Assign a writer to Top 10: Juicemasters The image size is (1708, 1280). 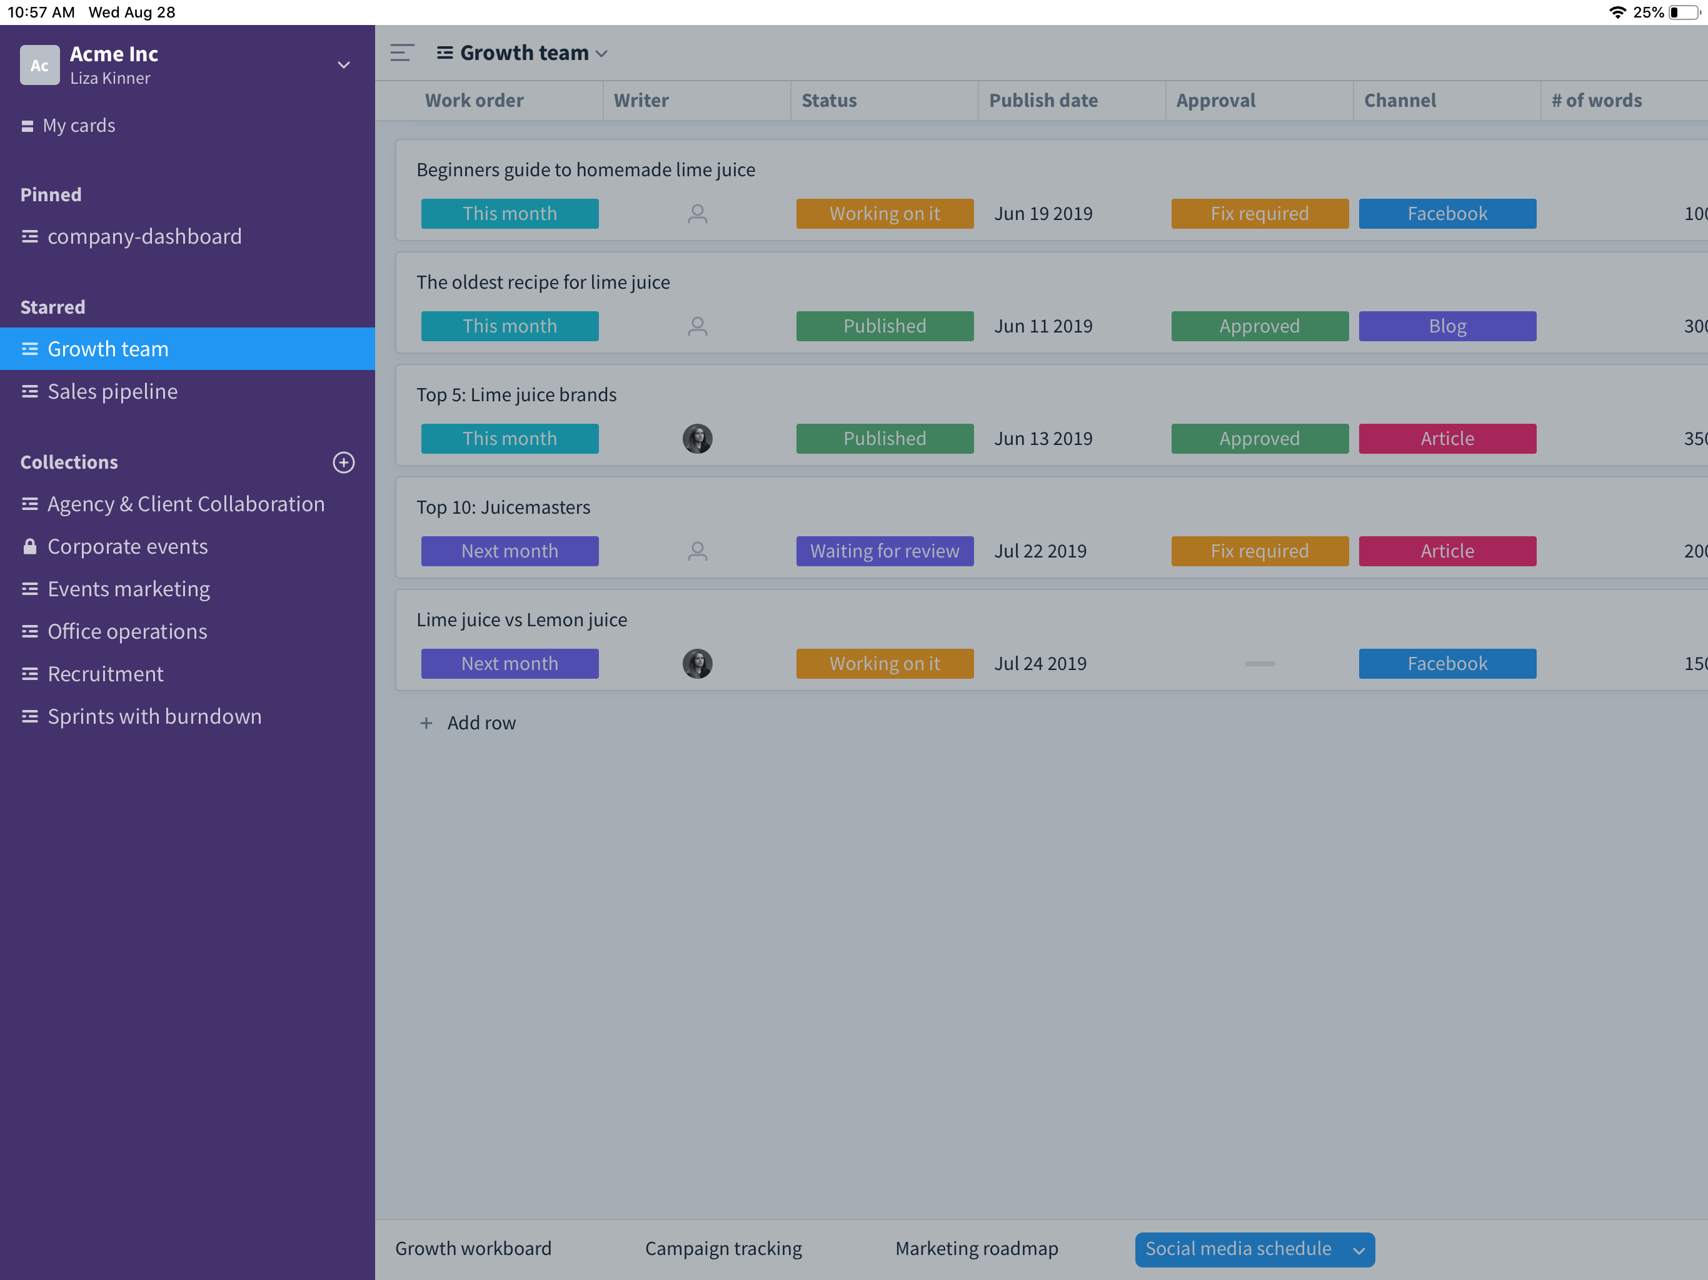pos(697,551)
